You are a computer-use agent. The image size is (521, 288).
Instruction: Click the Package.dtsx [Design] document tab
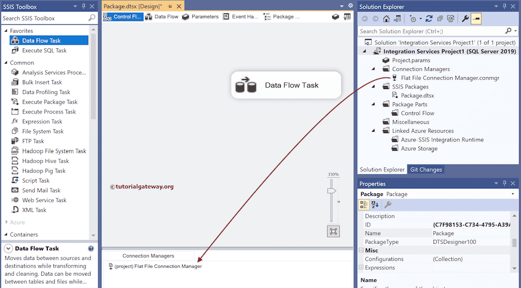pos(133,6)
